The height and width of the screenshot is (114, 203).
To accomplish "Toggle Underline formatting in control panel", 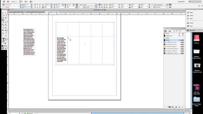I will [40, 5].
